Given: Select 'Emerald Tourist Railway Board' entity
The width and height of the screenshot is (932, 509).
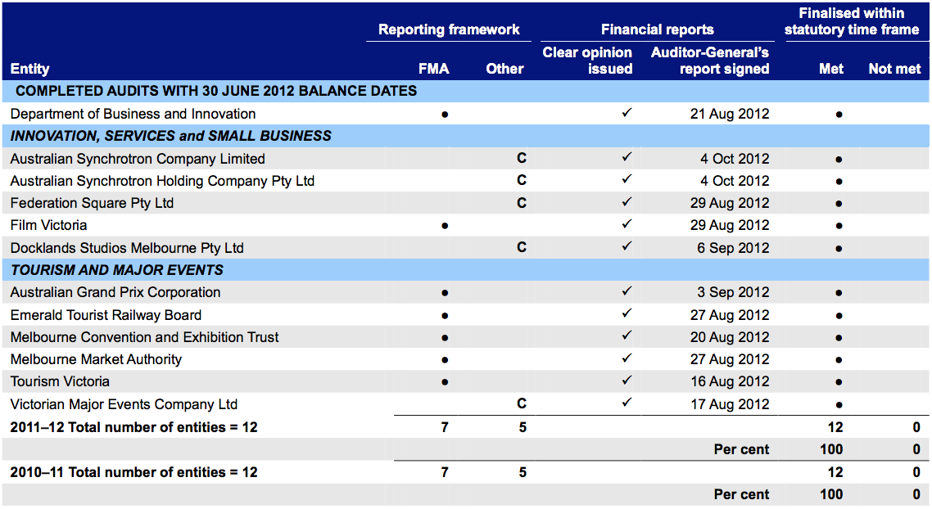Looking at the screenshot, I should [106, 315].
